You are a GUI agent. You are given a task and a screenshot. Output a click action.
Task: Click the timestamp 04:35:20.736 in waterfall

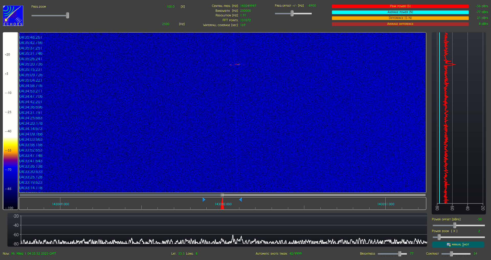point(31,64)
